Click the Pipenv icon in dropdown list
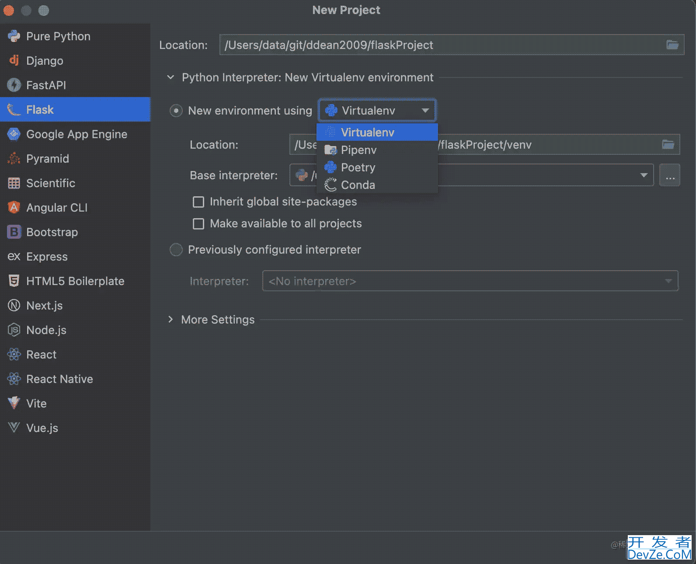This screenshot has width=696, height=564. pos(331,150)
